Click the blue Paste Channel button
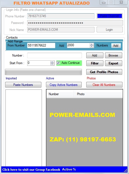This screenshot has height=174, width=129. coord(110,16)
